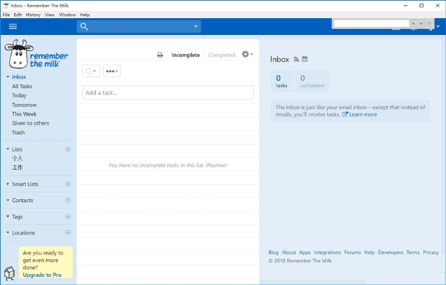
Task: Collapse the Lists section arrow
Action: [8, 149]
